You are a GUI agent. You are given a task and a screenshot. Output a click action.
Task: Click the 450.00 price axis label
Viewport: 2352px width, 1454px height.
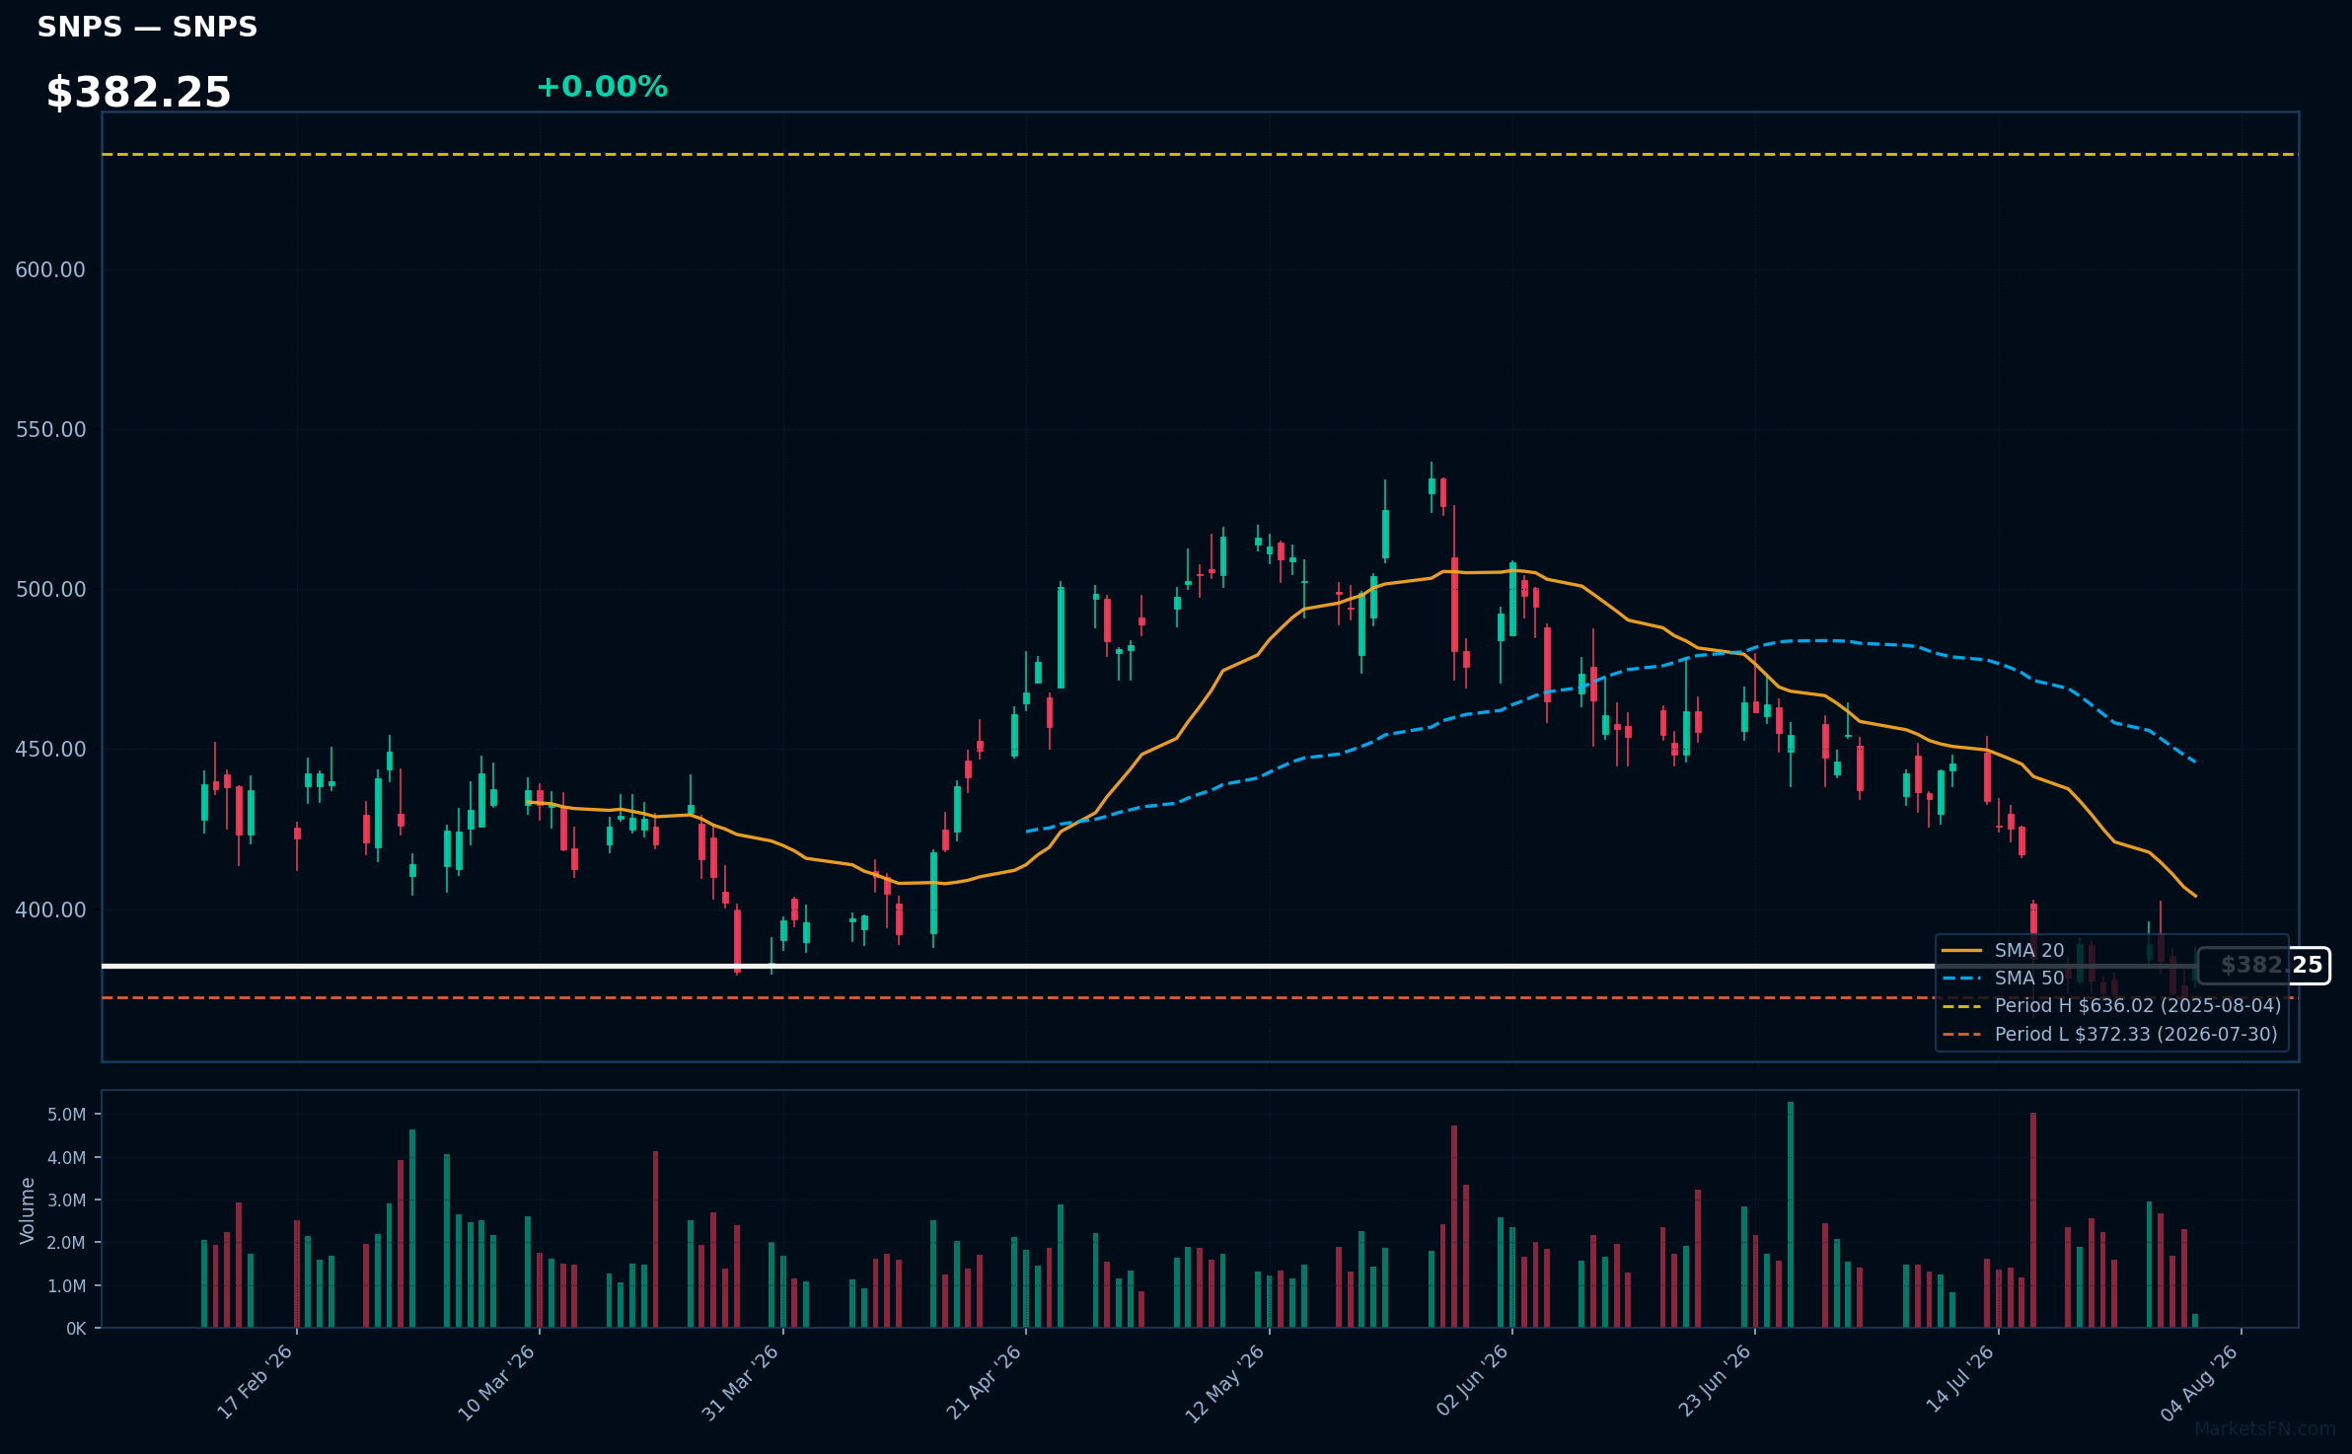tap(50, 749)
